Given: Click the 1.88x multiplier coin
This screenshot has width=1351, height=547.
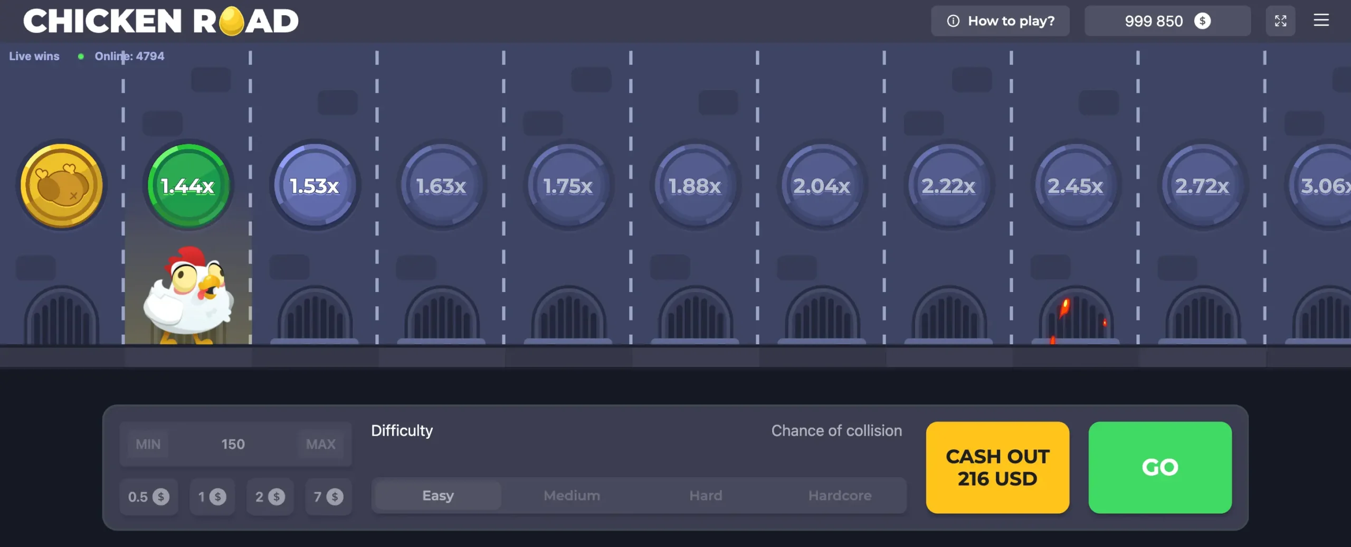Looking at the screenshot, I should 695,185.
